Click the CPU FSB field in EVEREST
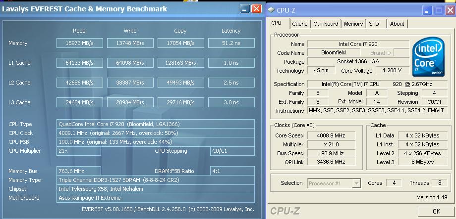Image resolution: width=456 pixels, height=219 pixels. [156, 142]
